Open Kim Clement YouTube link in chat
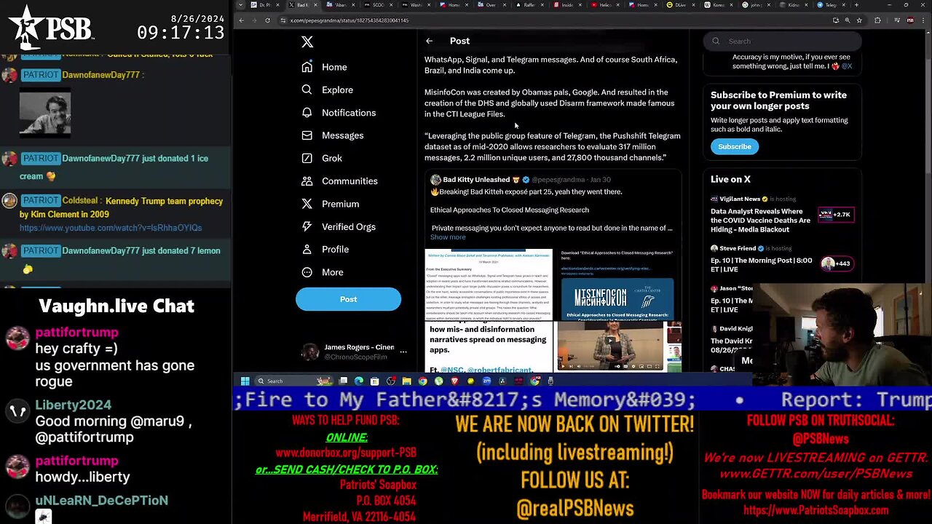Viewport: 932px width, 524px height. click(x=111, y=228)
